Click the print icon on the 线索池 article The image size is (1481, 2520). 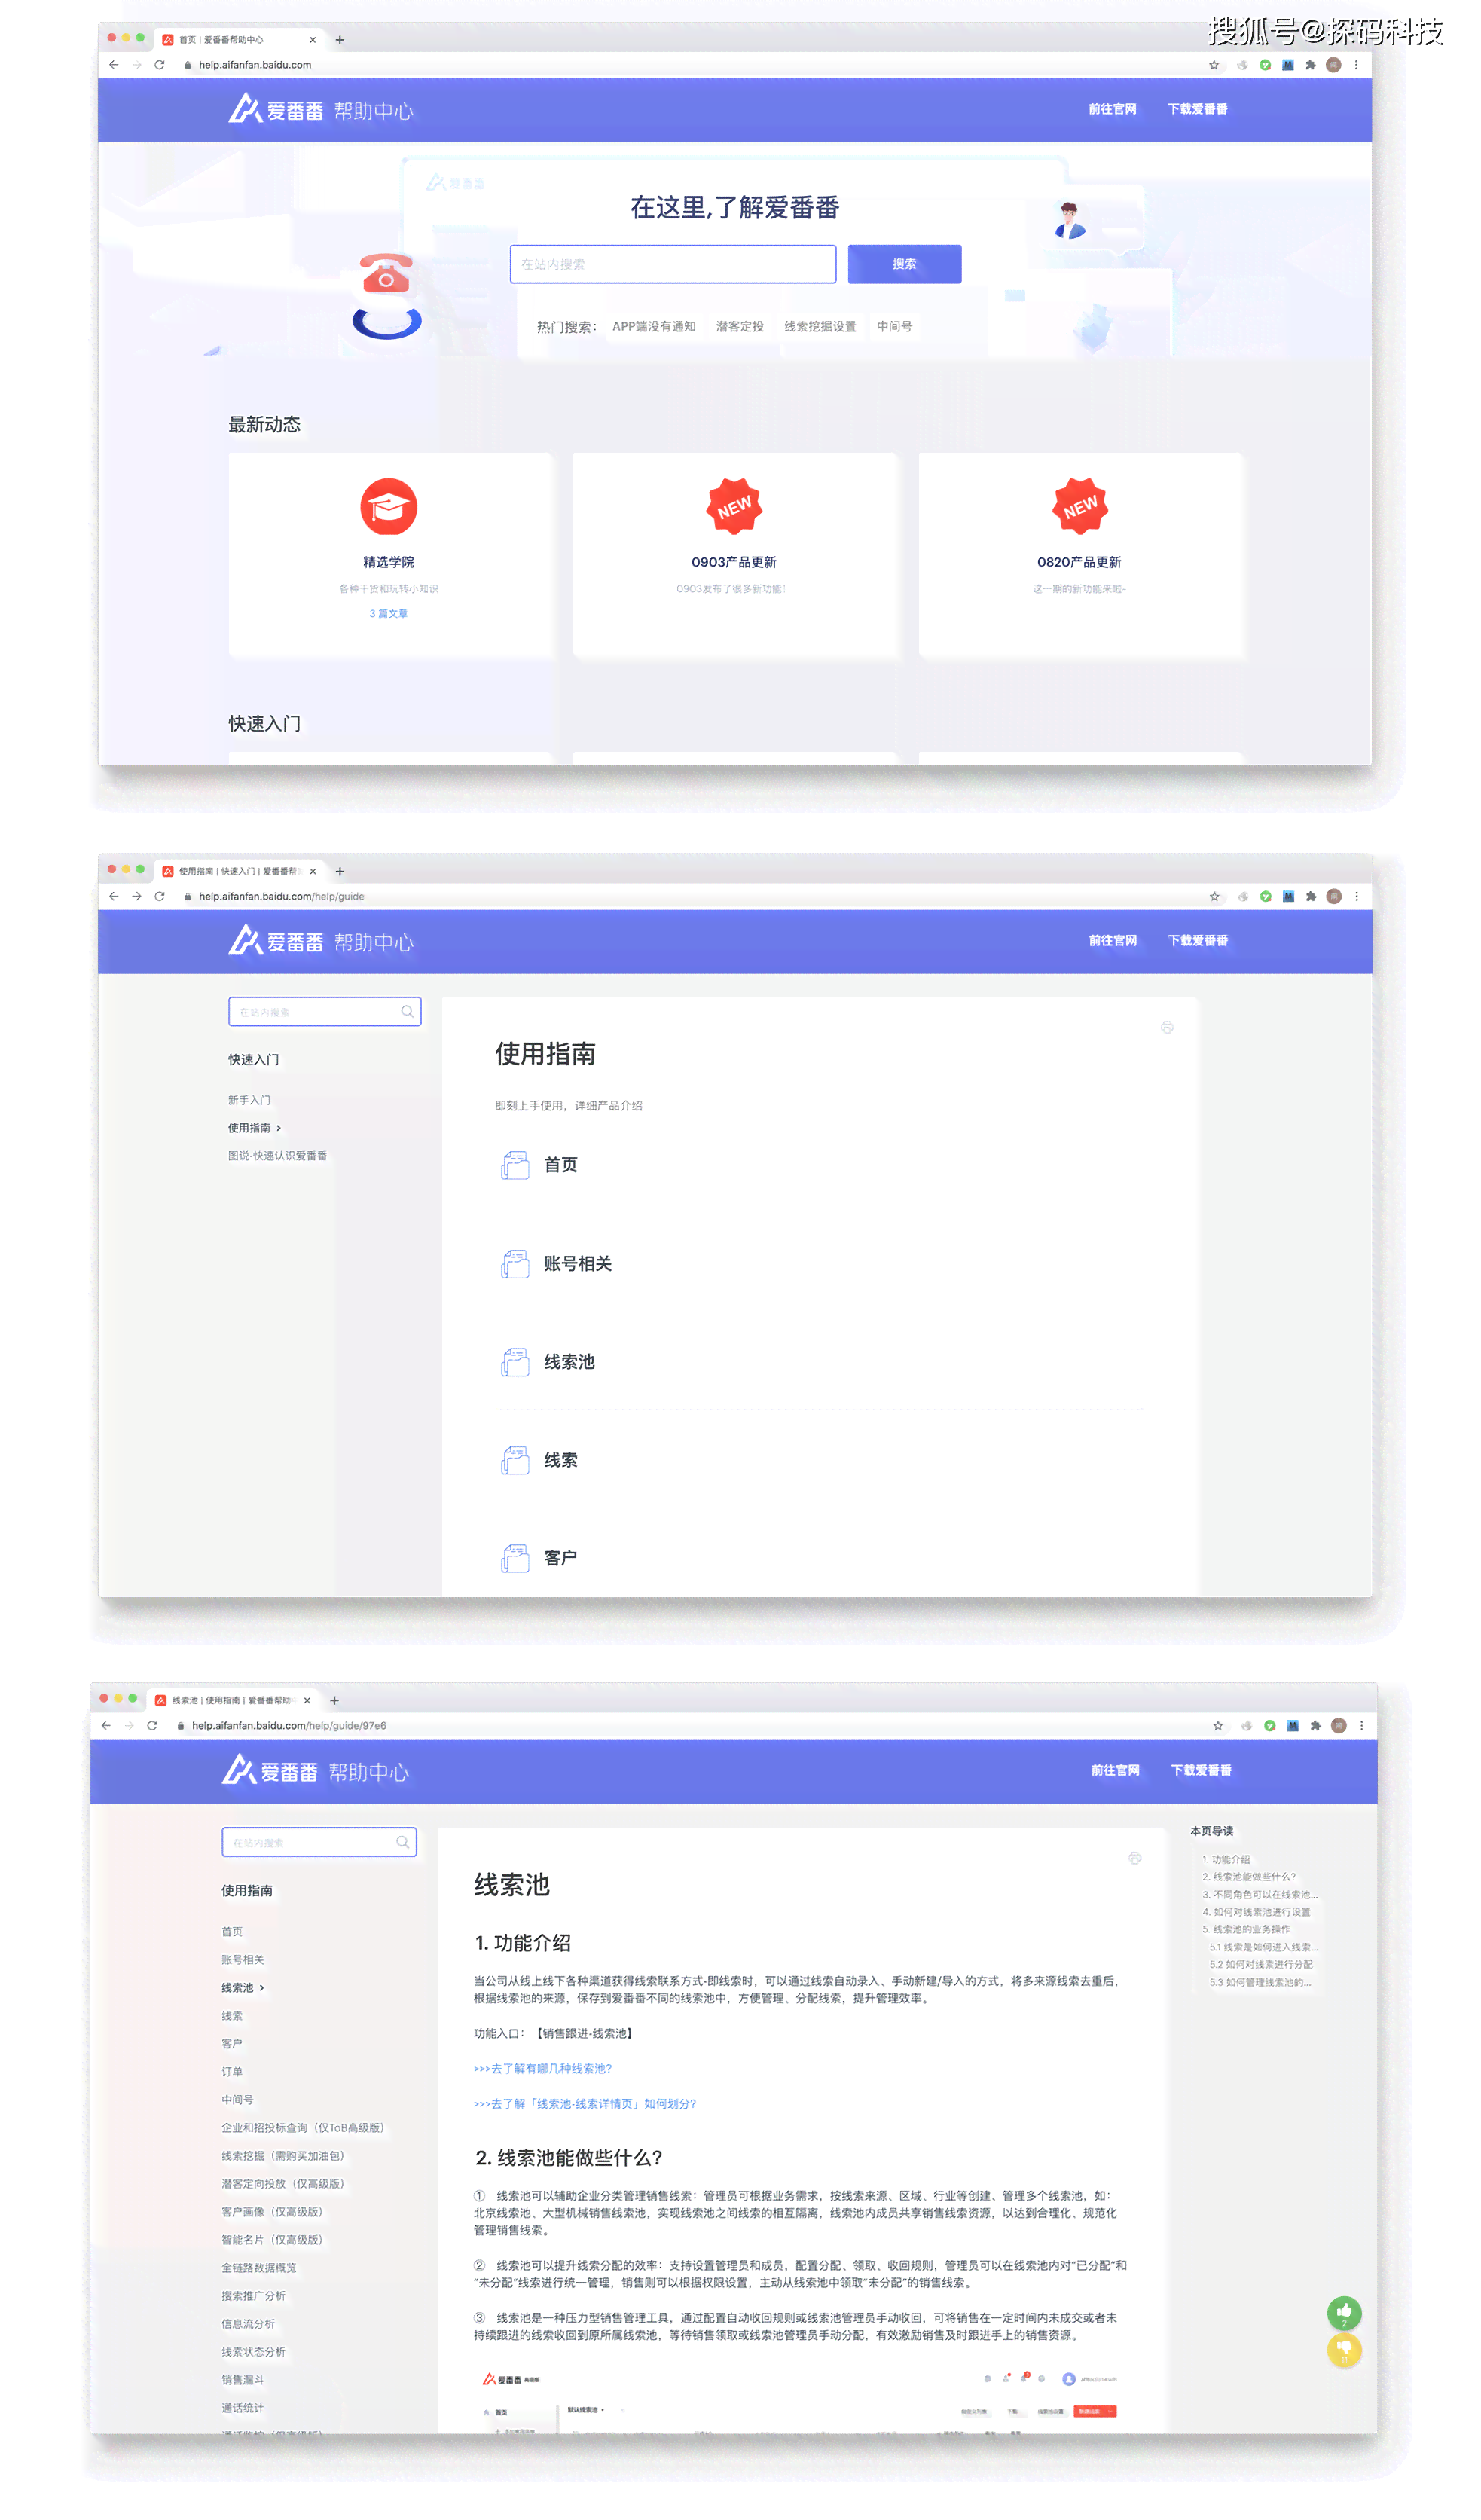[1135, 1858]
